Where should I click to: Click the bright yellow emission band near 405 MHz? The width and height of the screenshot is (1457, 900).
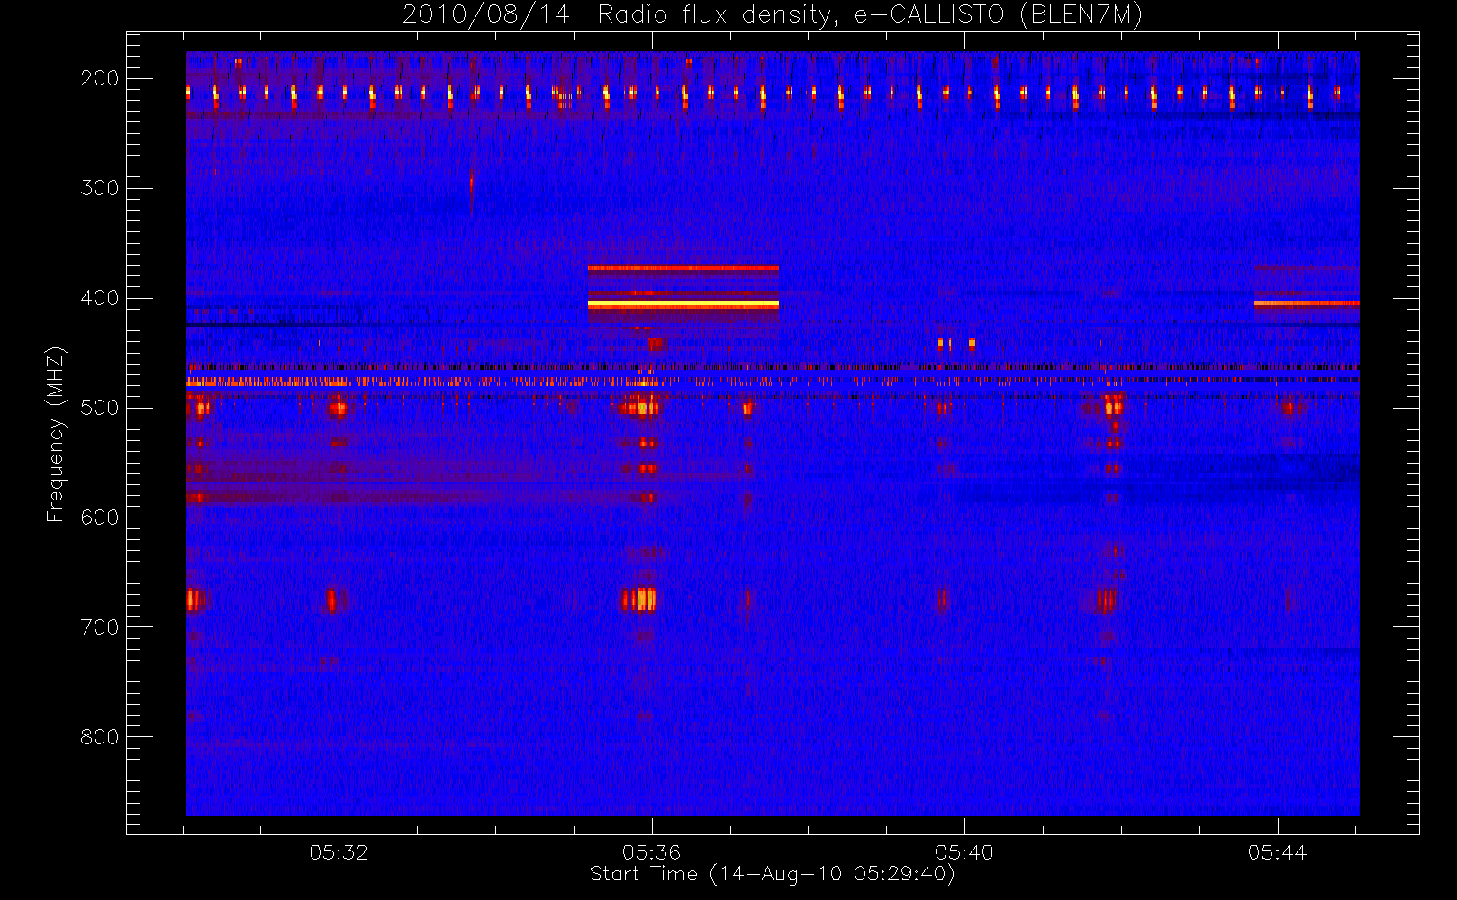683,304
